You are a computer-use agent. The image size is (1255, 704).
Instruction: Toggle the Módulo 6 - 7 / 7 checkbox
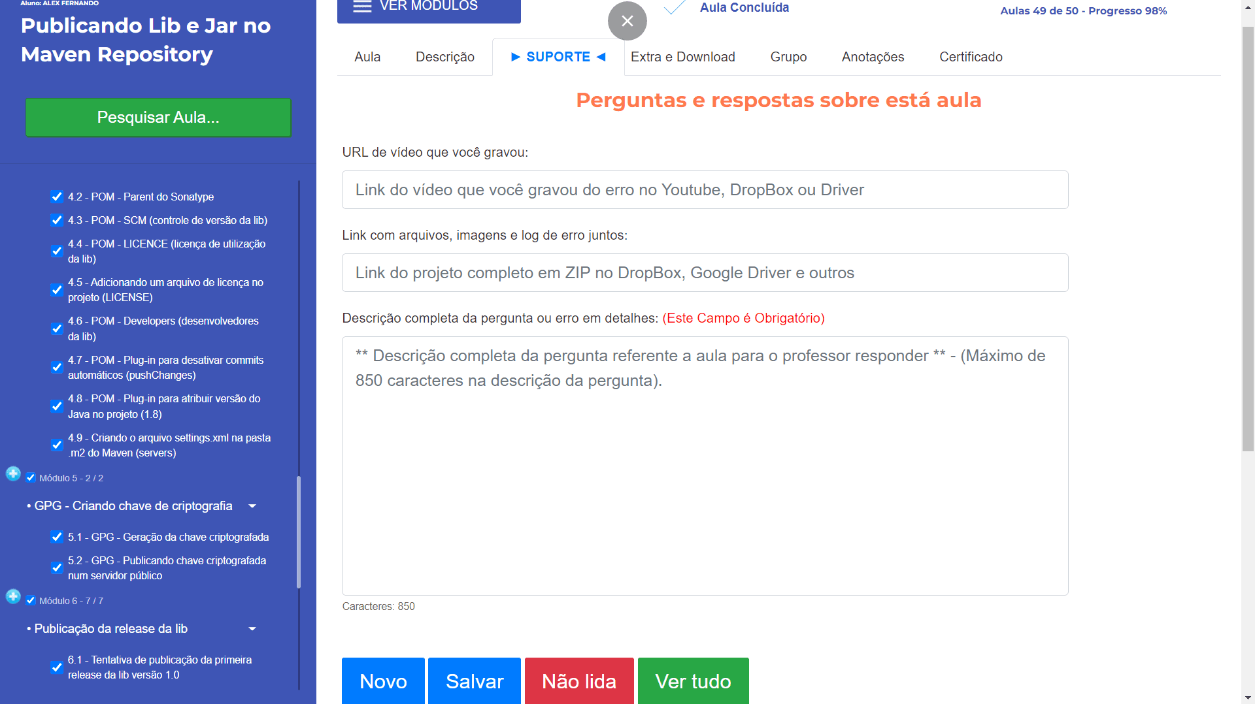point(31,600)
